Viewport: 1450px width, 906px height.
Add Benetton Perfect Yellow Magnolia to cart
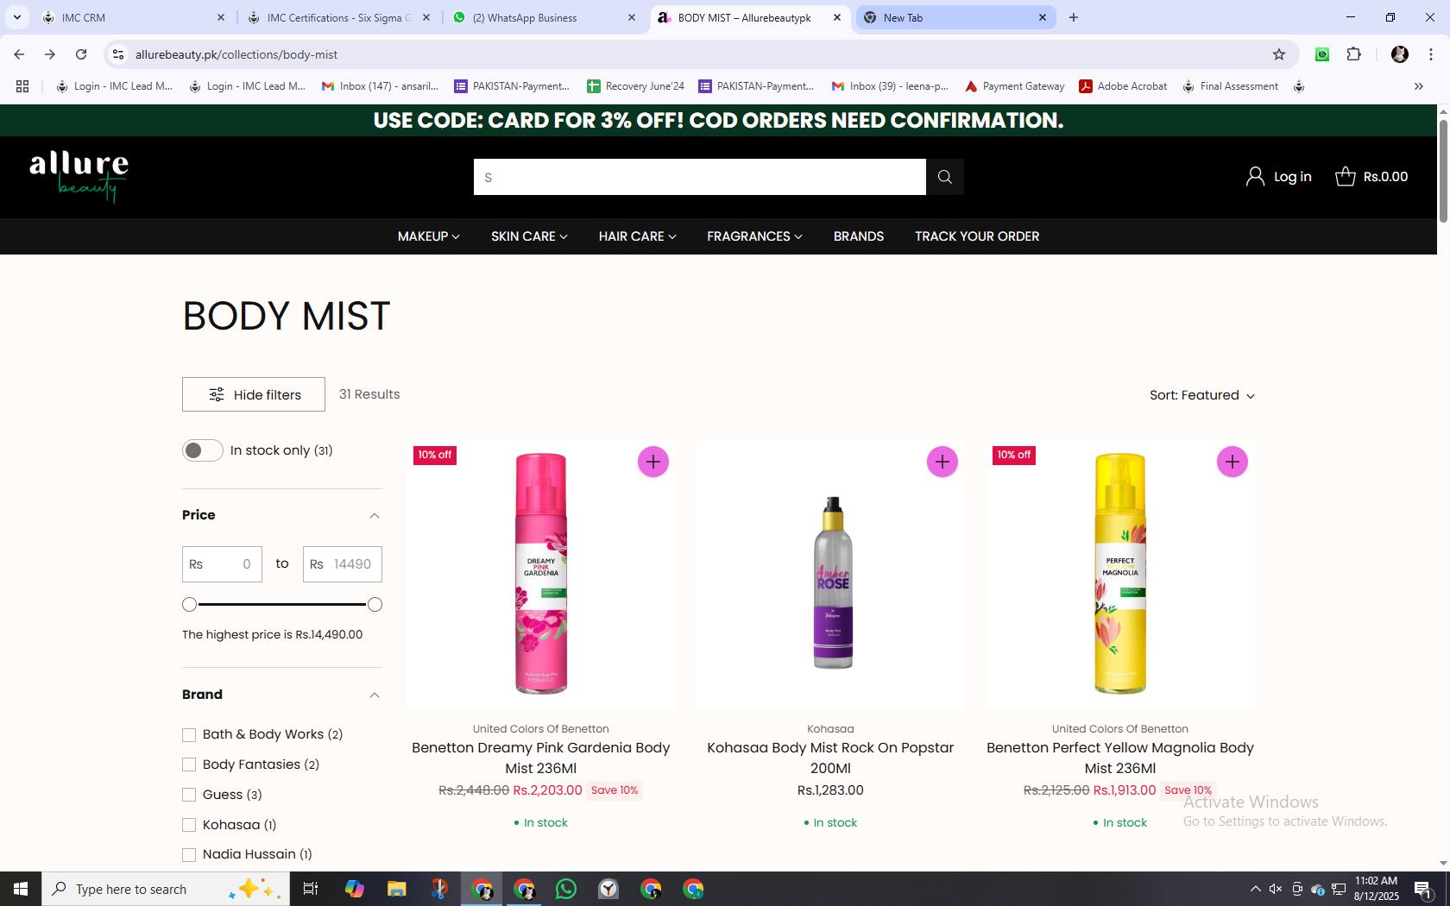pos(1232,462)
